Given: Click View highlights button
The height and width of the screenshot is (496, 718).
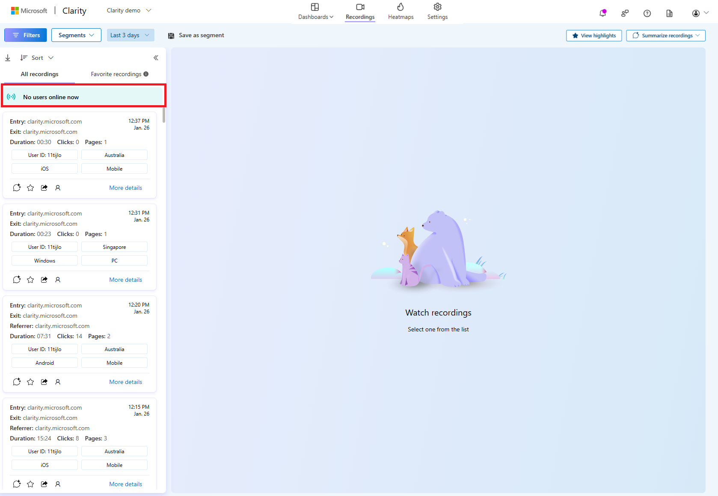Looking at the screenshot, I should (x=594, y=35).
